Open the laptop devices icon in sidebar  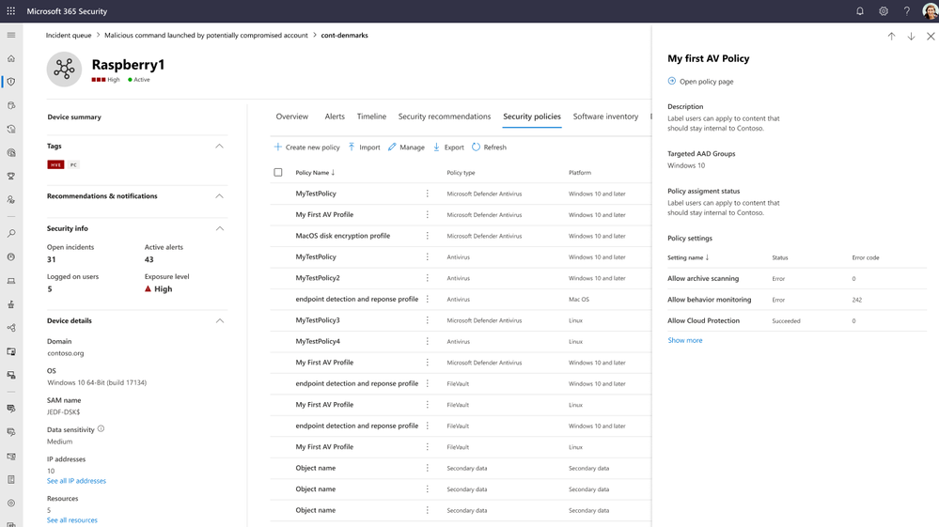pos(10,281)
